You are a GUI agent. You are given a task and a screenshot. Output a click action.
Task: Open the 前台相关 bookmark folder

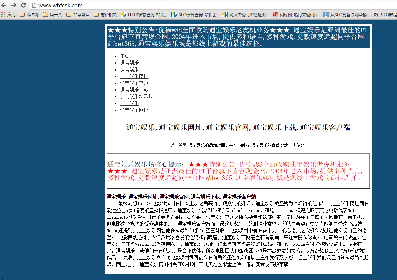tap(105, 15)
